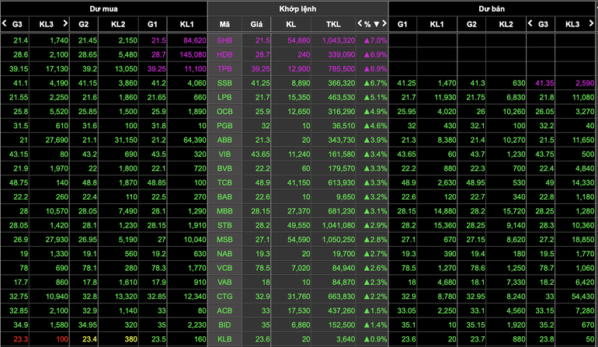Click right arrow after % column header
Screen dimensions: 598x347
pyautogui.click(x=384, y=23)
